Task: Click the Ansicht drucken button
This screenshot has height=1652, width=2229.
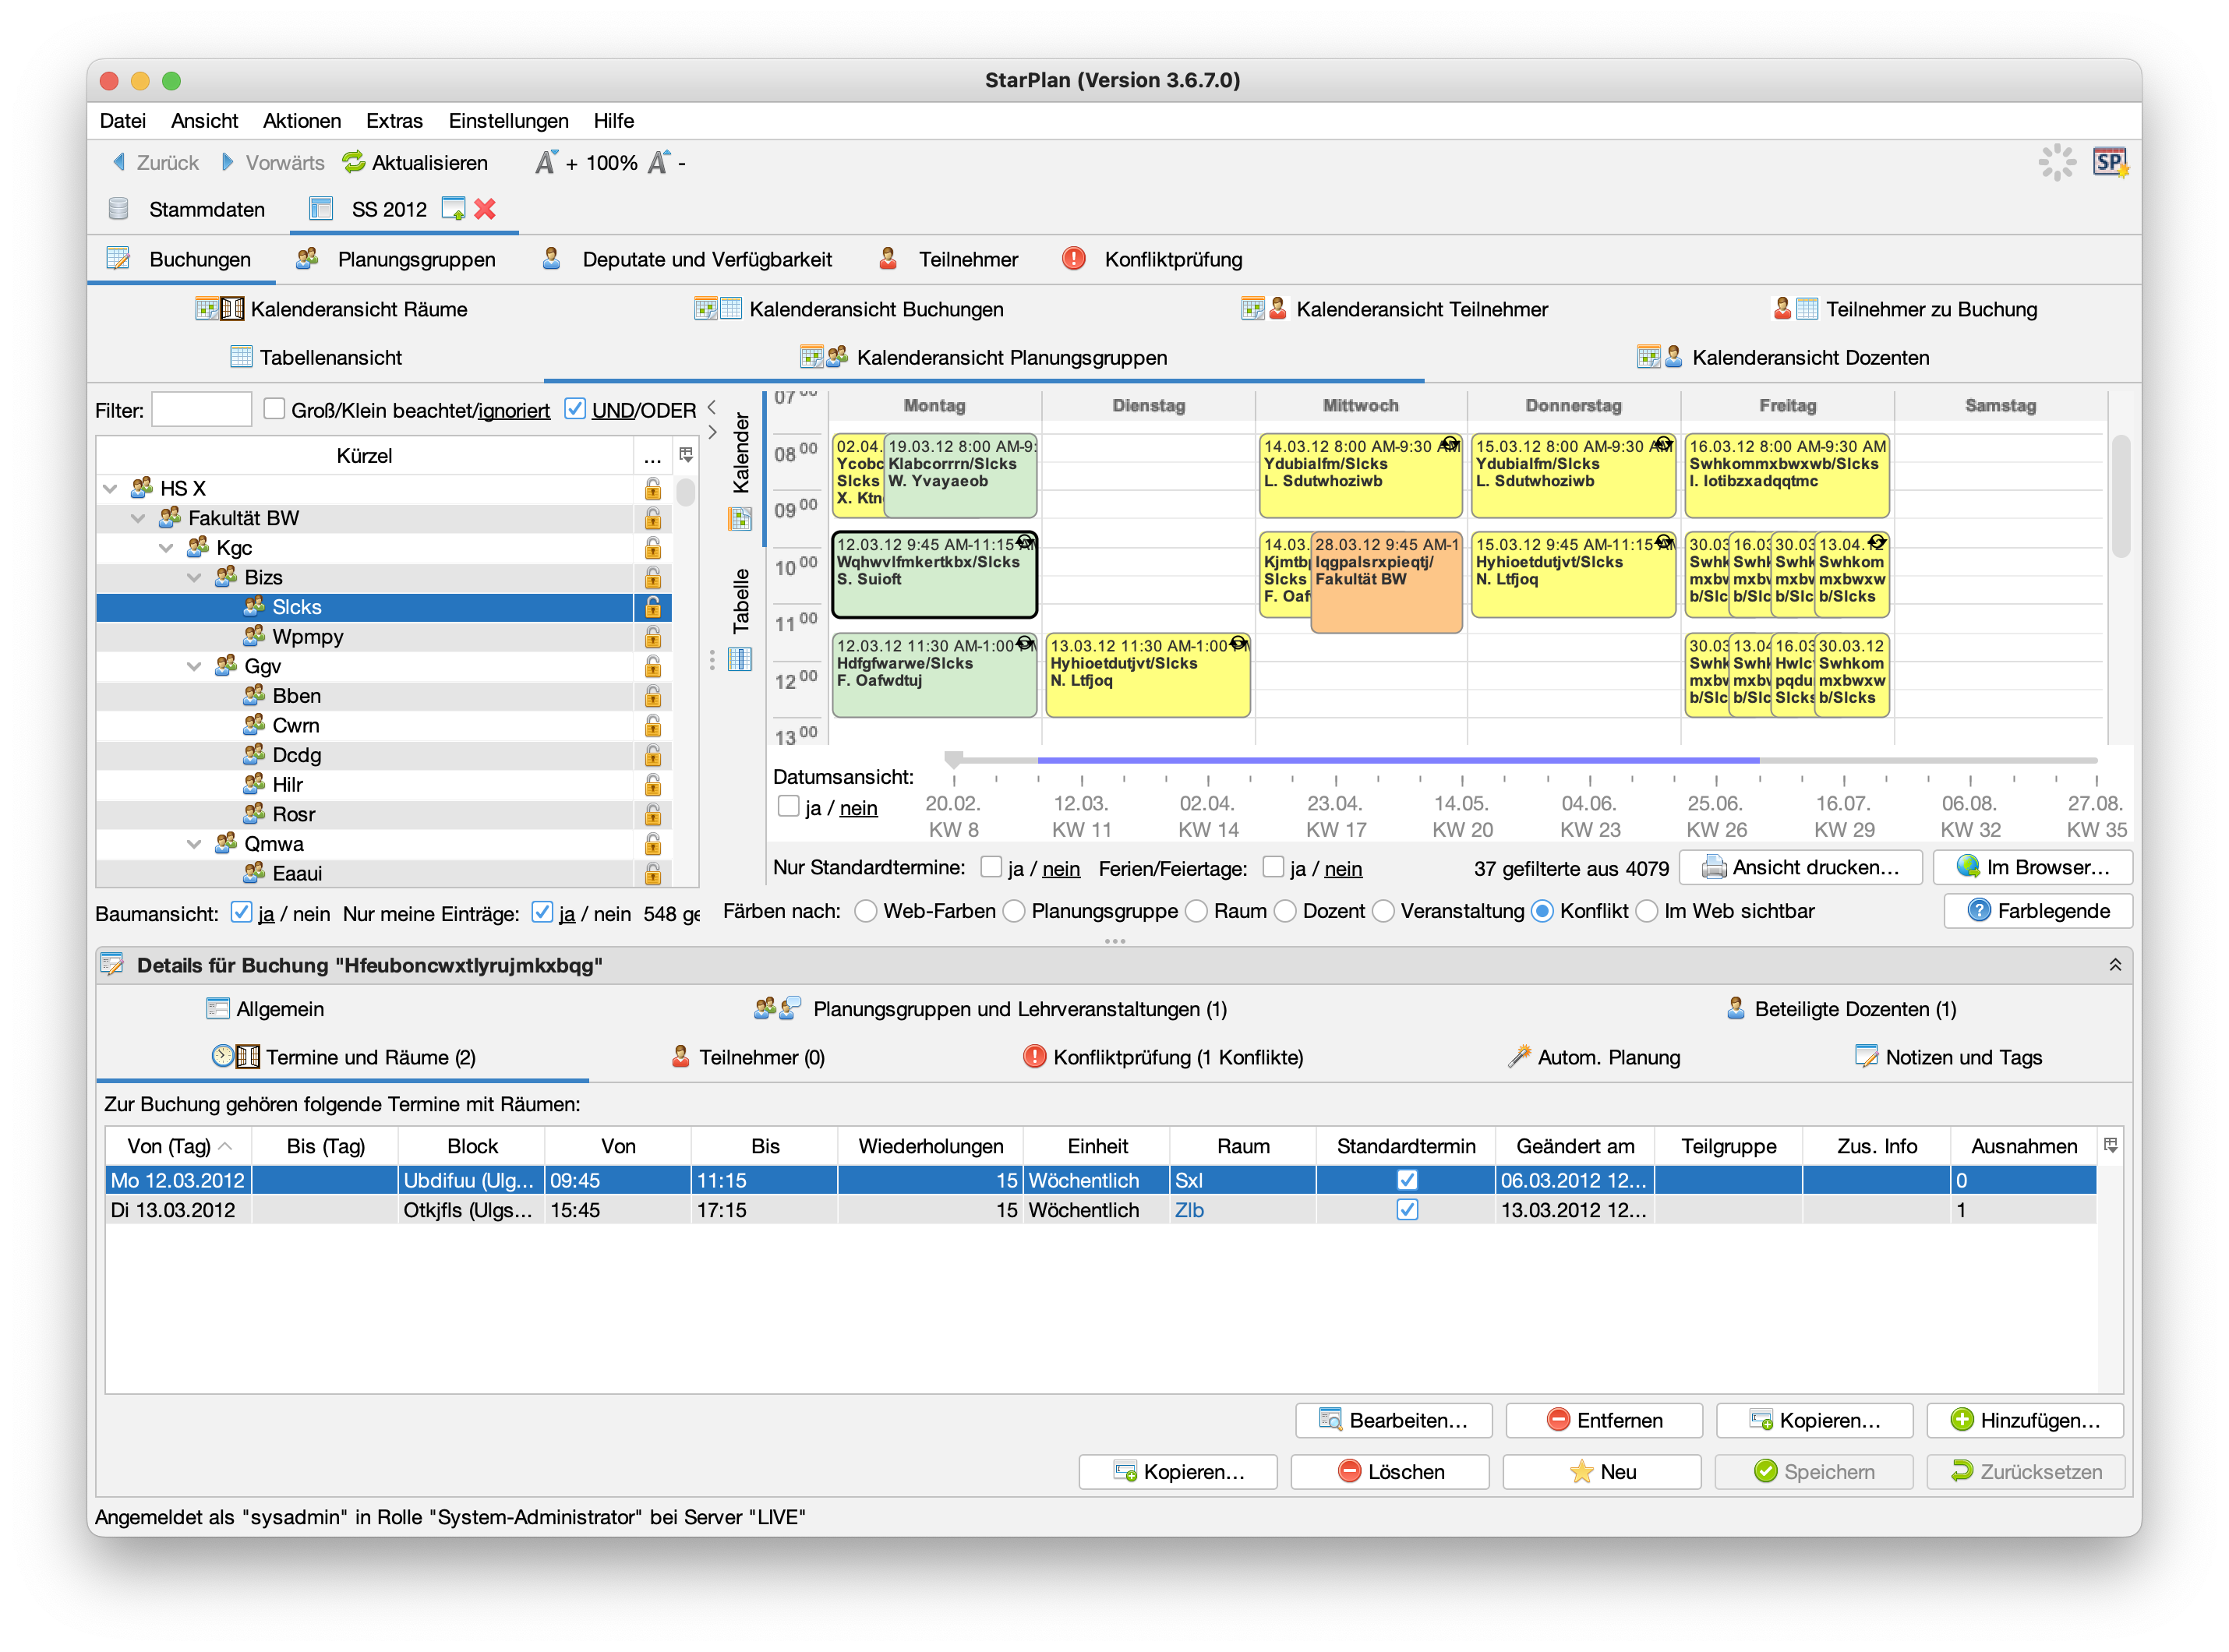Action: pos(1800,867)
